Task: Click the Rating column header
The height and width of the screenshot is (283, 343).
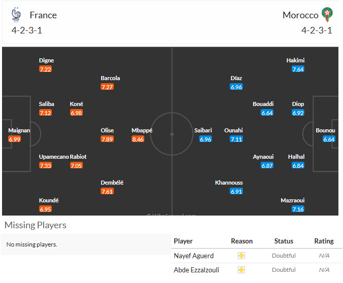Action: pos(324,241)
